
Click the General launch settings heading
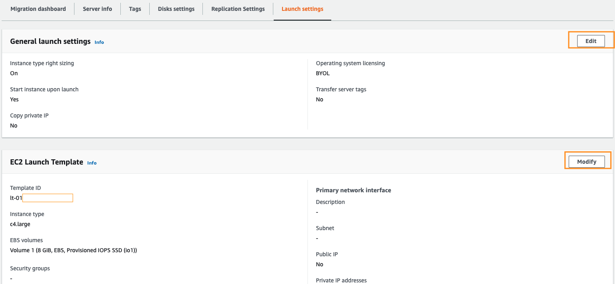pos(50,41)
